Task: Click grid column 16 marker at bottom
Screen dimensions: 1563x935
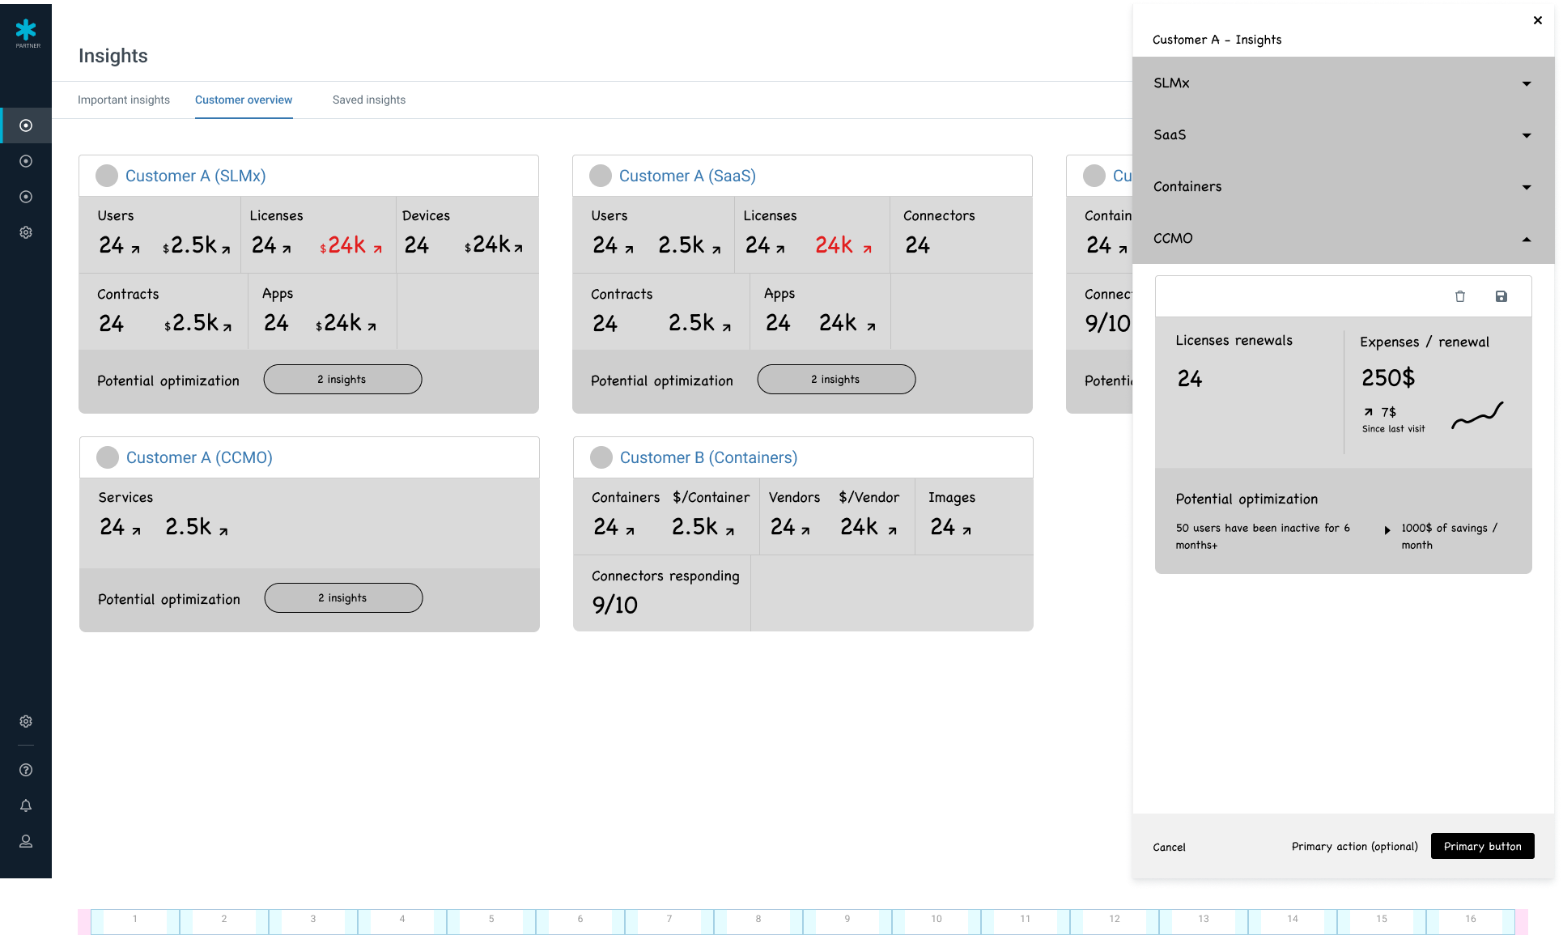Action: 1471,921
